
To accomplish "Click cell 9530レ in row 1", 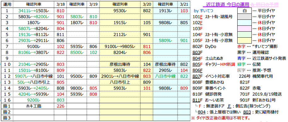I will click(x=120, y=11).
